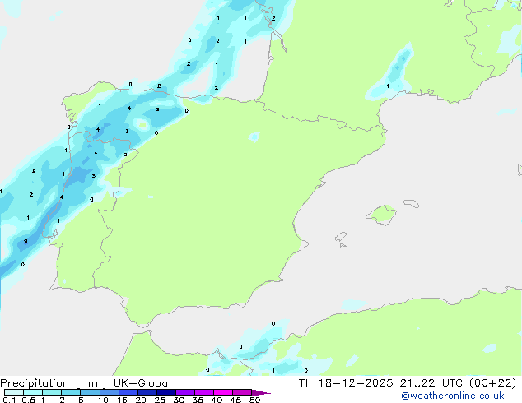Click the '(00+22)' forecast offset text
Image resolution: width=522 pixels, height=403 pixels.
492,383
